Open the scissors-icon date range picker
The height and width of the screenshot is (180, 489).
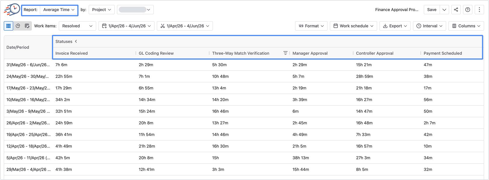point(185,26)
